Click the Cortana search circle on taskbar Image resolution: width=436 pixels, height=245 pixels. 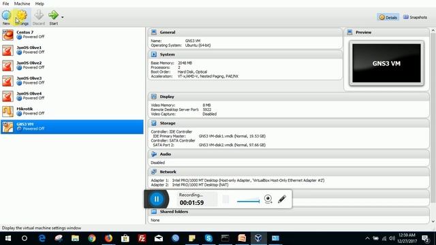point(25,238)
